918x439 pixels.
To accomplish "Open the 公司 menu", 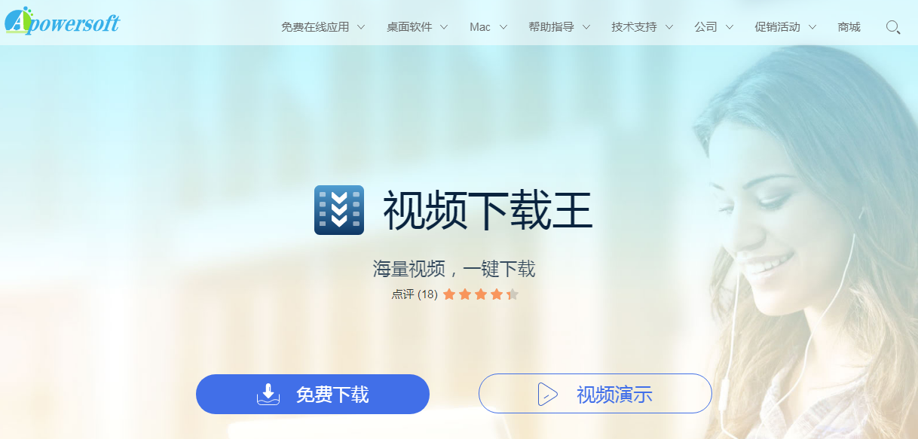I will pyautogui.click(x=705, y=27).
